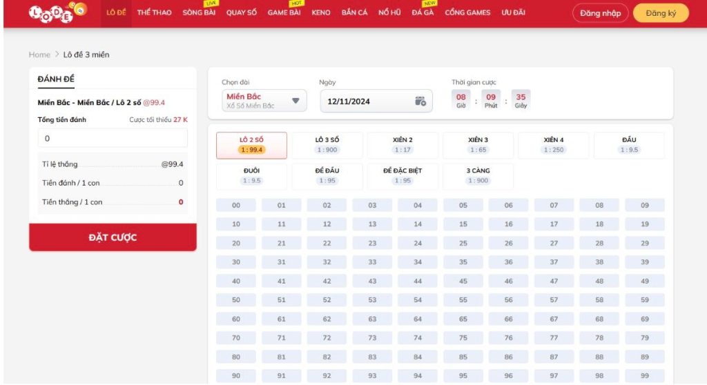707x385 pixels.
Task: Select the LÔ 2 SỐ bet type
Action: tap(251, 145)
